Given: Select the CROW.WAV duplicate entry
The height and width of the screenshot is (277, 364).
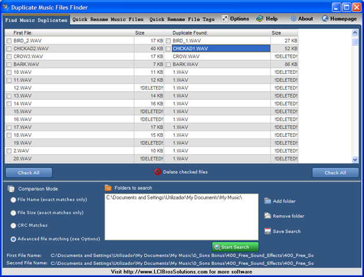Looking at the screenshot, I should point(186,57).
